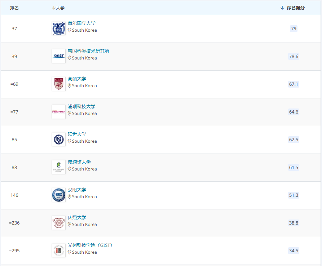The width and height of the screenshot is (322, 266).
Task: Click South Korea text under 光州科技学院
Action: 84,252
